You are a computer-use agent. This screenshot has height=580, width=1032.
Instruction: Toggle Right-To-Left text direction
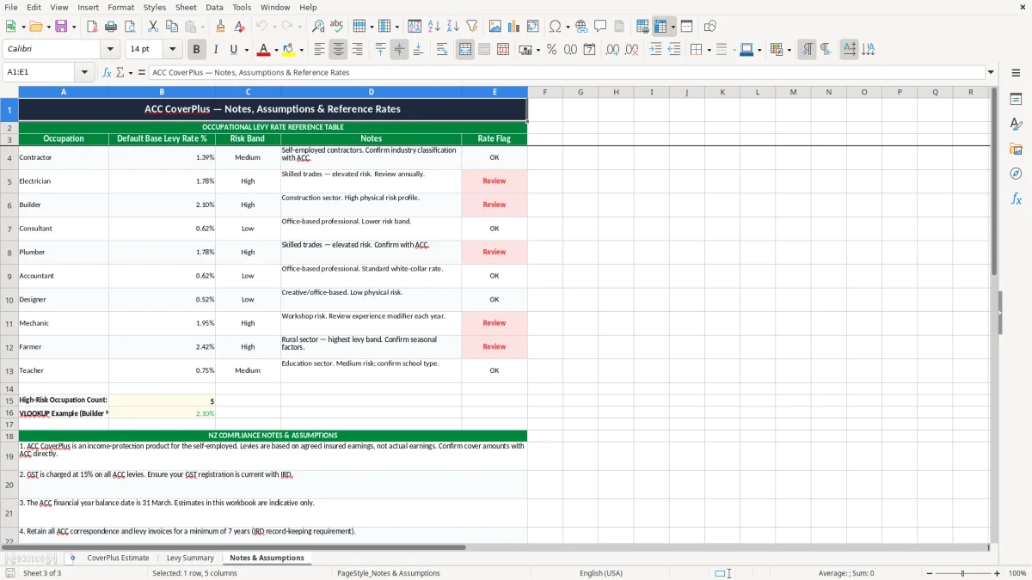tap(826, 50)
